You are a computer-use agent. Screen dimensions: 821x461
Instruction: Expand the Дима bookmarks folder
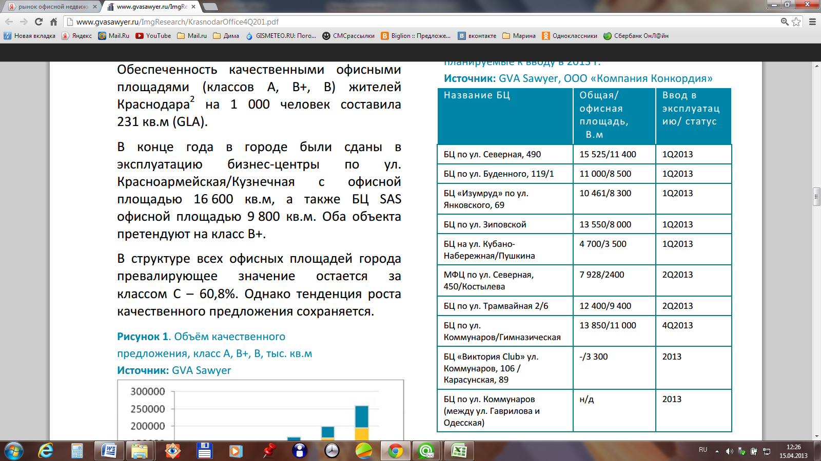226,36
